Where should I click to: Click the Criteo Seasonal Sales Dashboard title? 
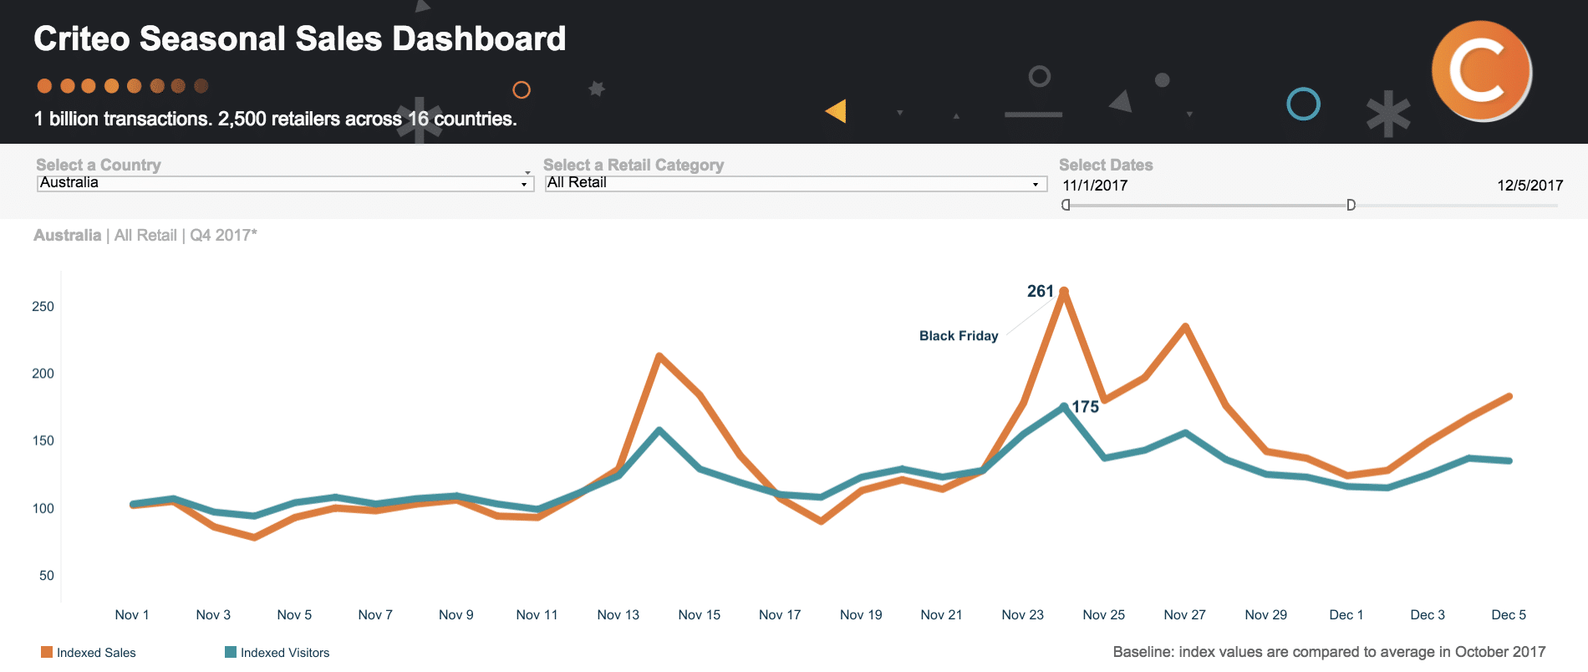click(300, 38)
